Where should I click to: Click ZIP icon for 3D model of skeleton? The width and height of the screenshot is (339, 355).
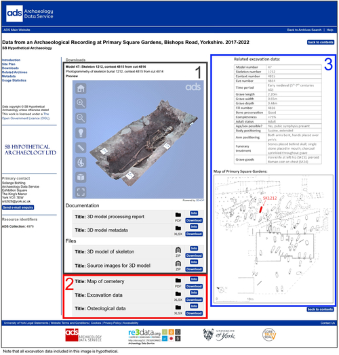(178, 250)
